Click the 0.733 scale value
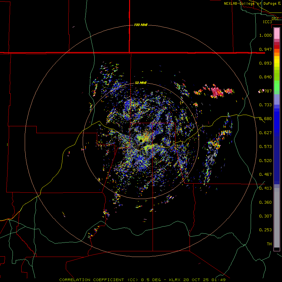 [265, 105]
